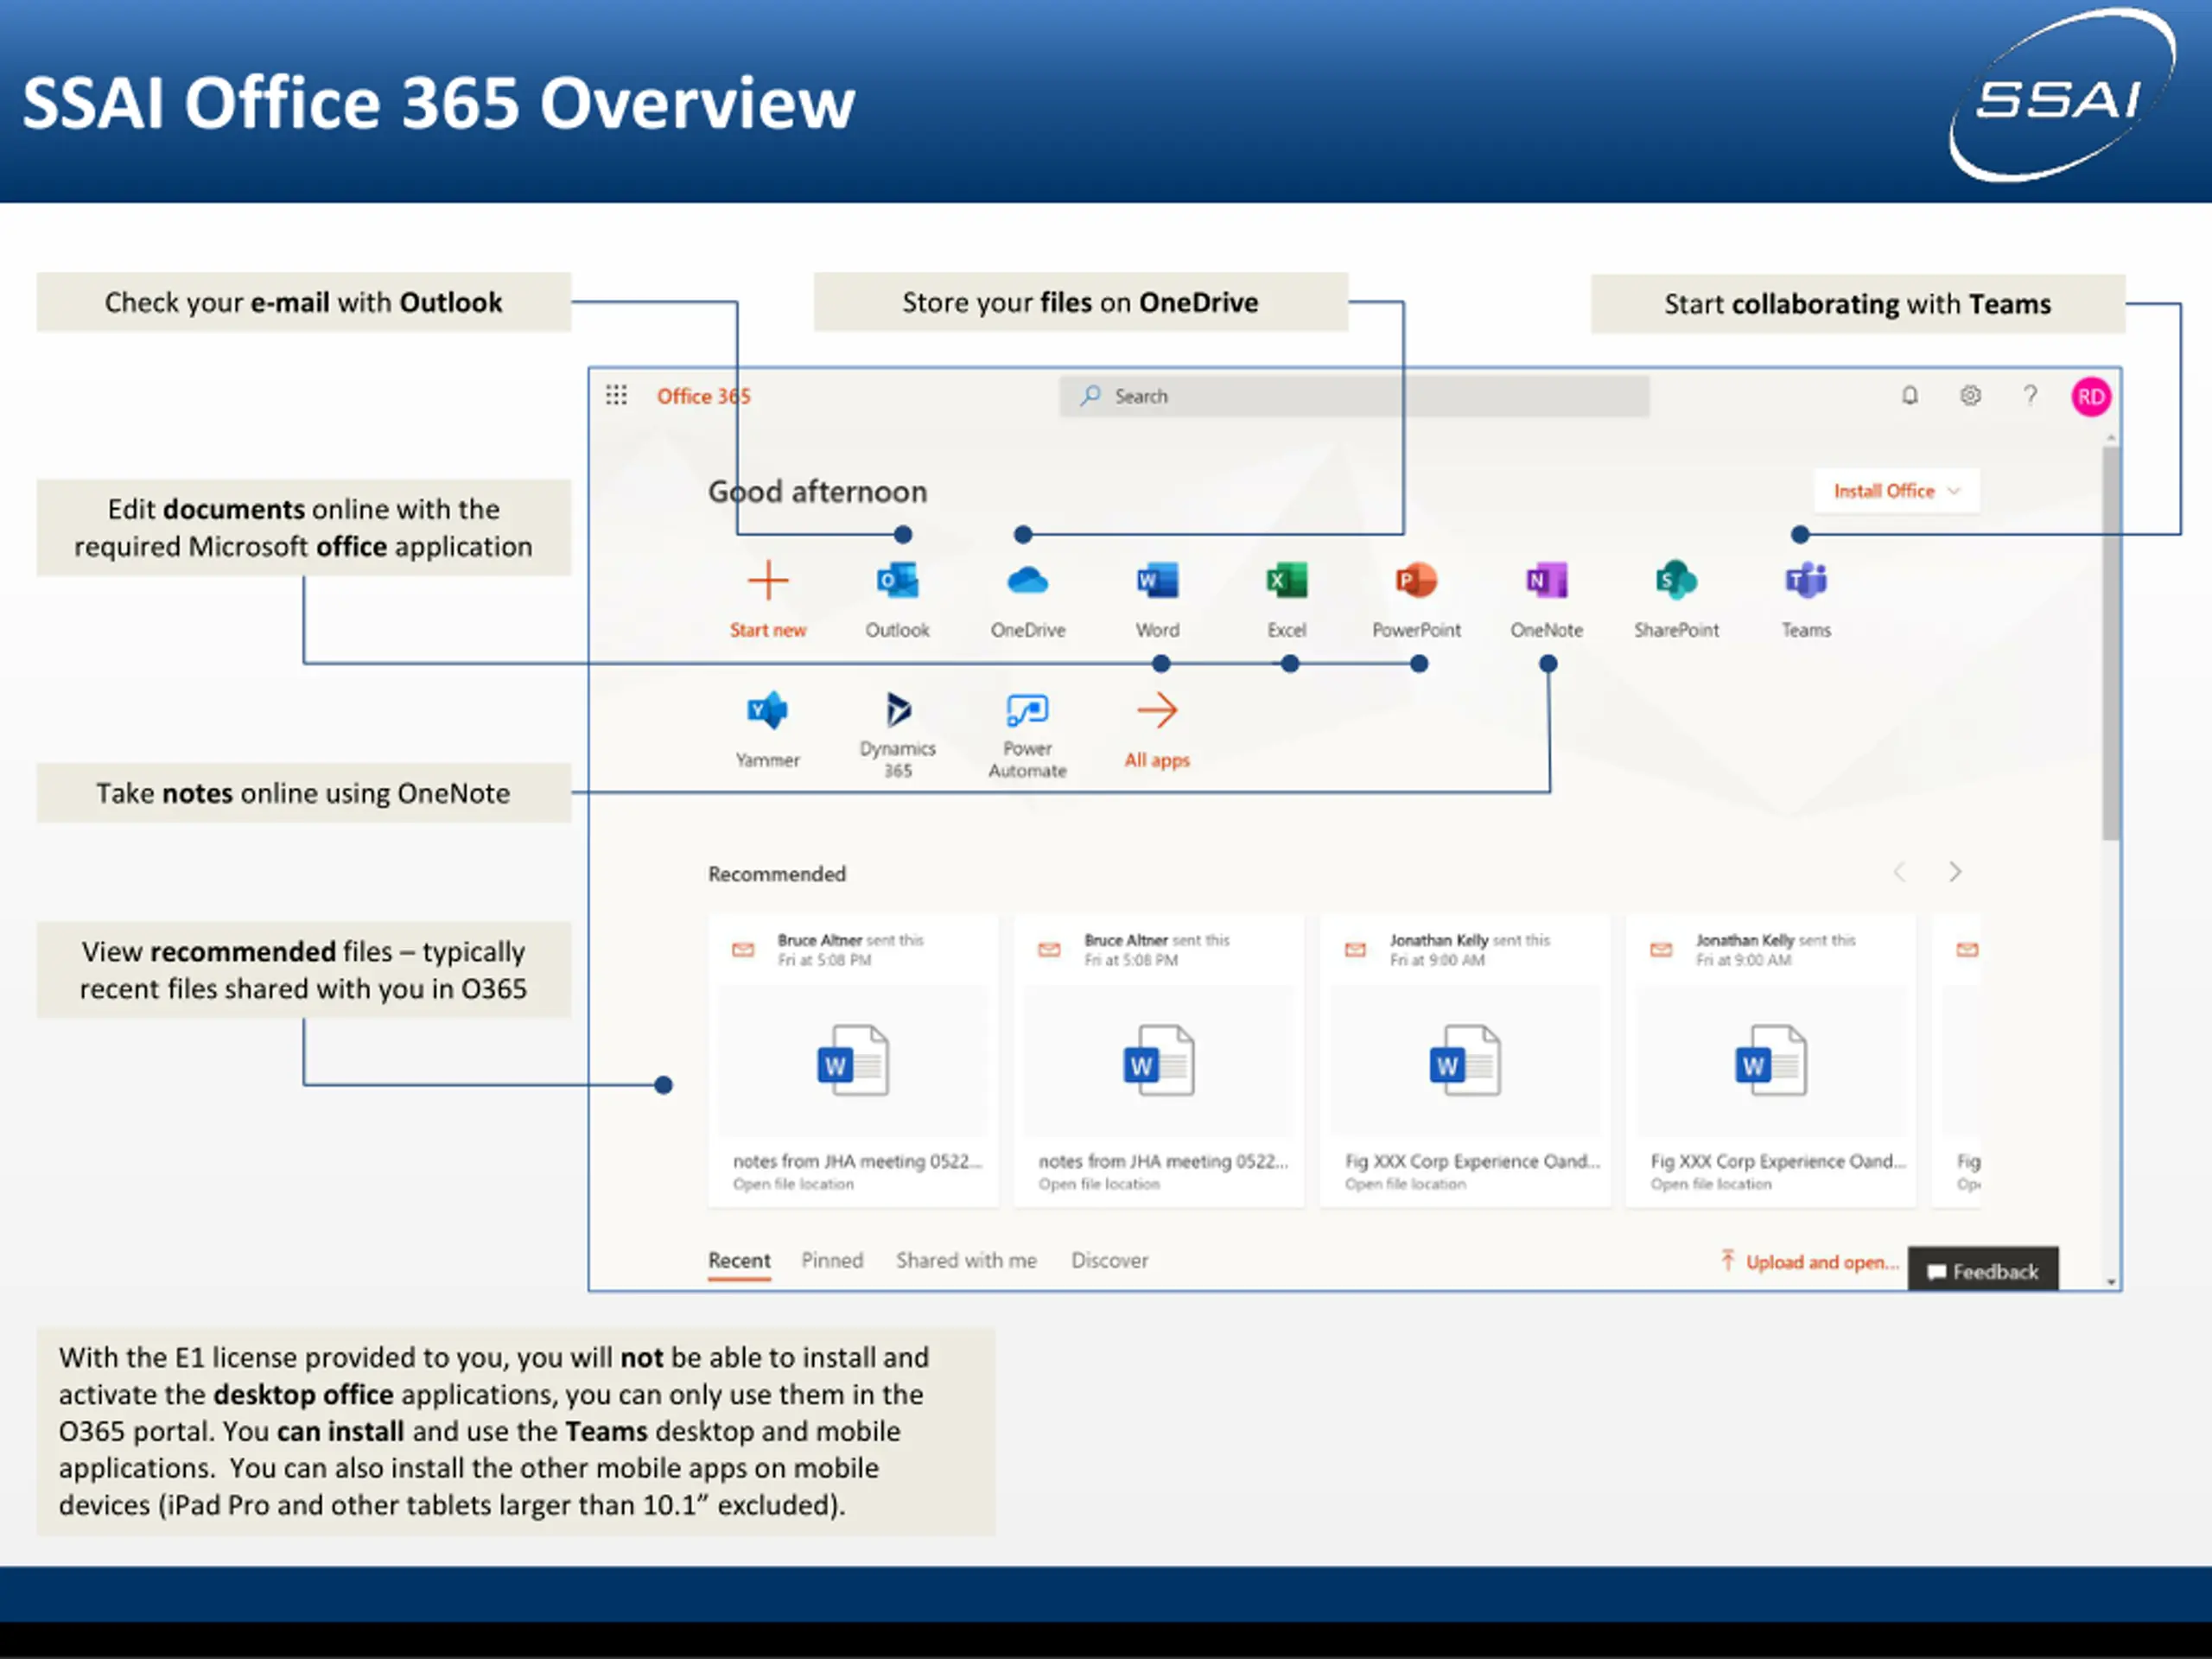Launch the OneNote app
Screen dimensions: 2212x1659
point(1546,598)
